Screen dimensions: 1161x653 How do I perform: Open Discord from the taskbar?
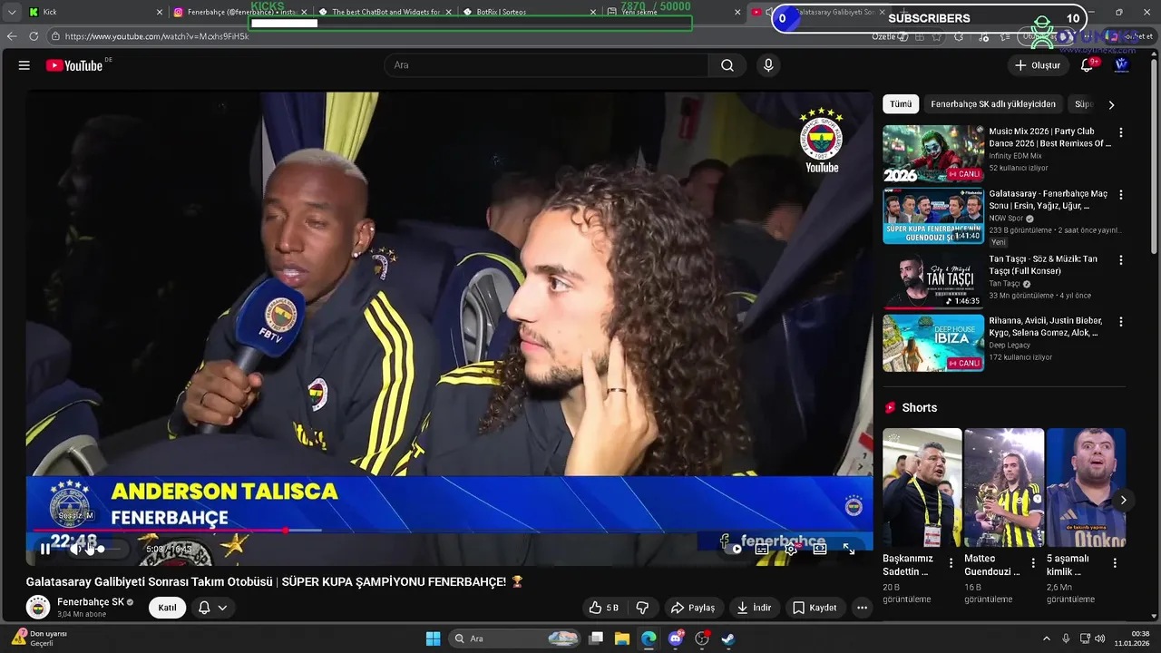click(675, 638)
